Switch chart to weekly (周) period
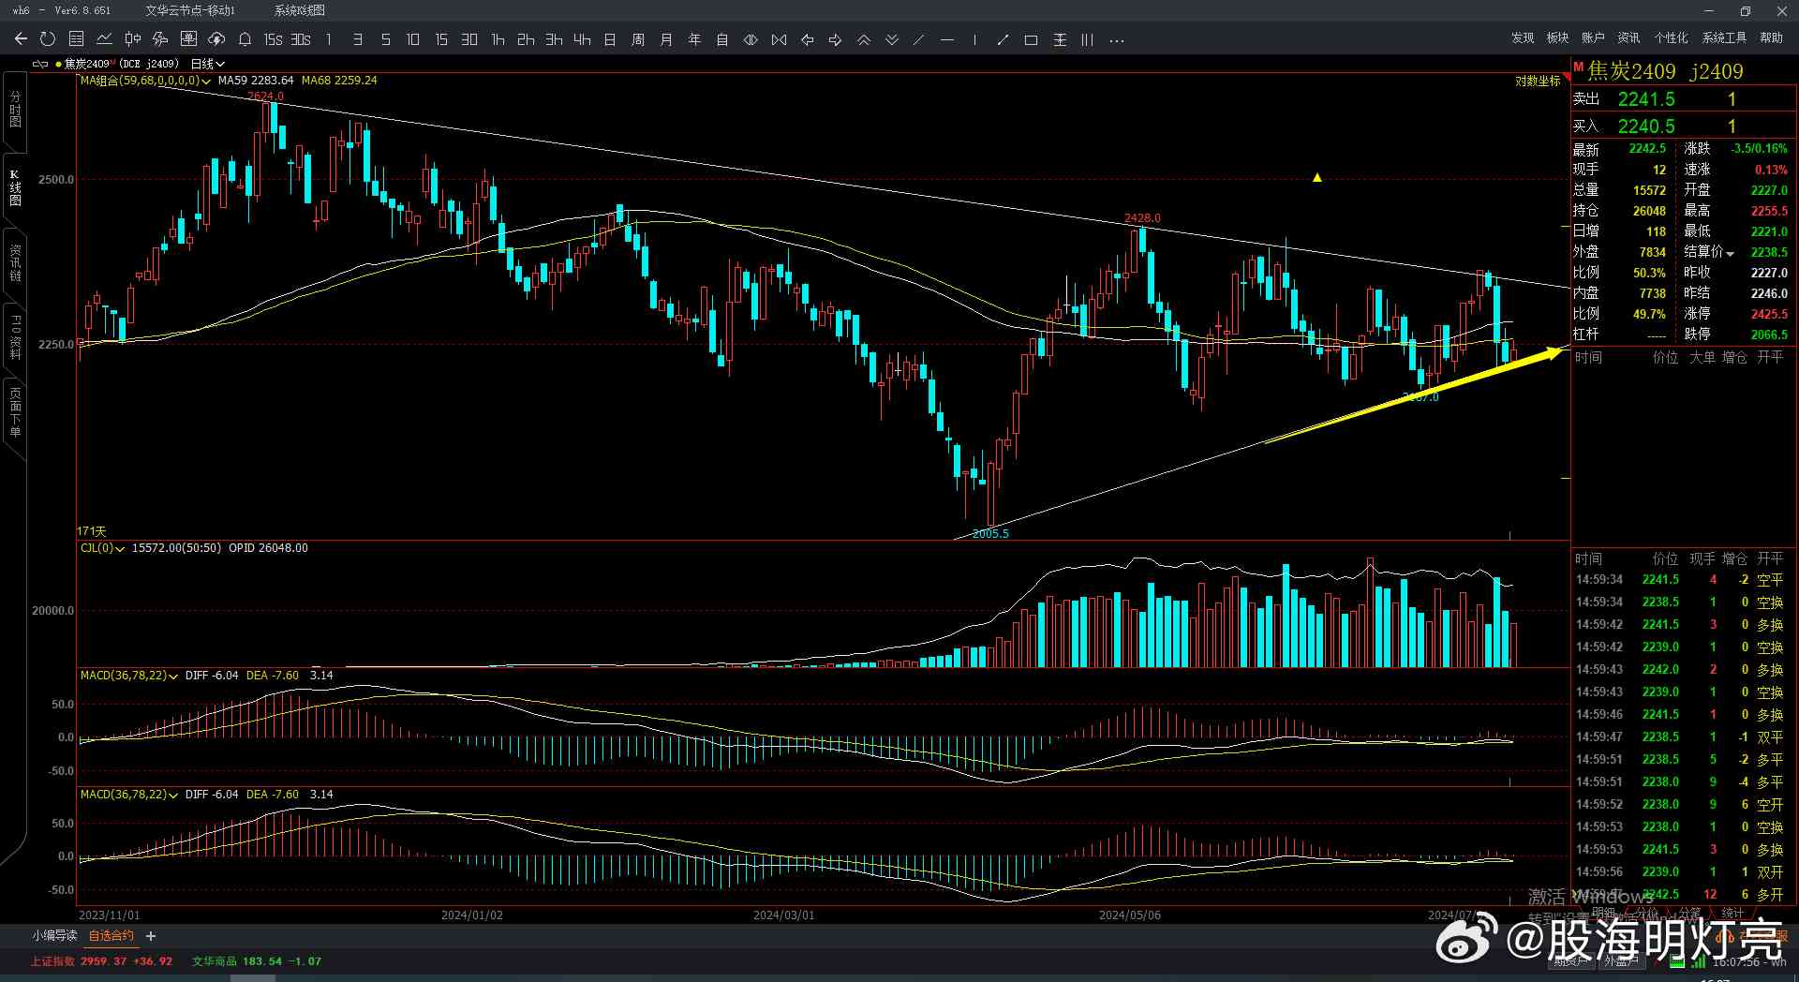The image size is (1799, 982). pos(638,39)
